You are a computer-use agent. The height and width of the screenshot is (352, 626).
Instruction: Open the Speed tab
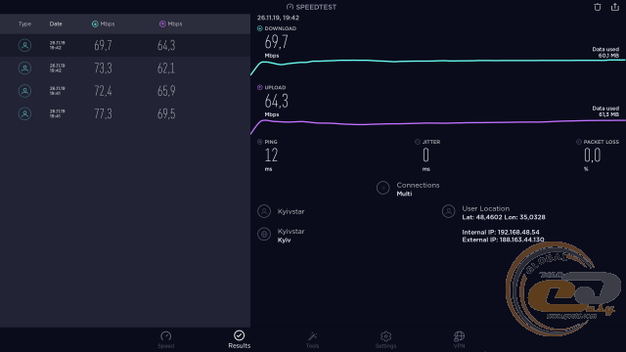pos(165,340)
